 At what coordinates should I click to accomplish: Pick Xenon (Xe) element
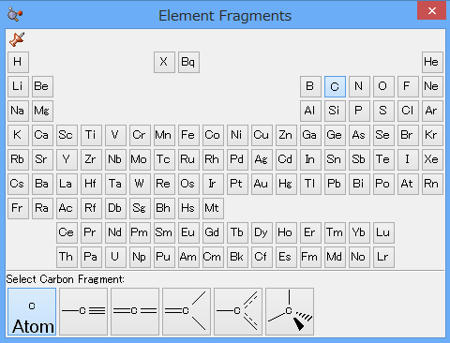pos(432,159)
